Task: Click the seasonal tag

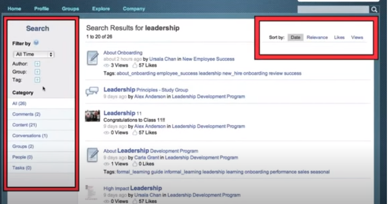Action: [x=320, y=172]
